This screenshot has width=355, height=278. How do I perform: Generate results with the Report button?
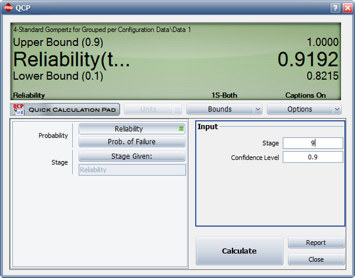pos(316,243)
